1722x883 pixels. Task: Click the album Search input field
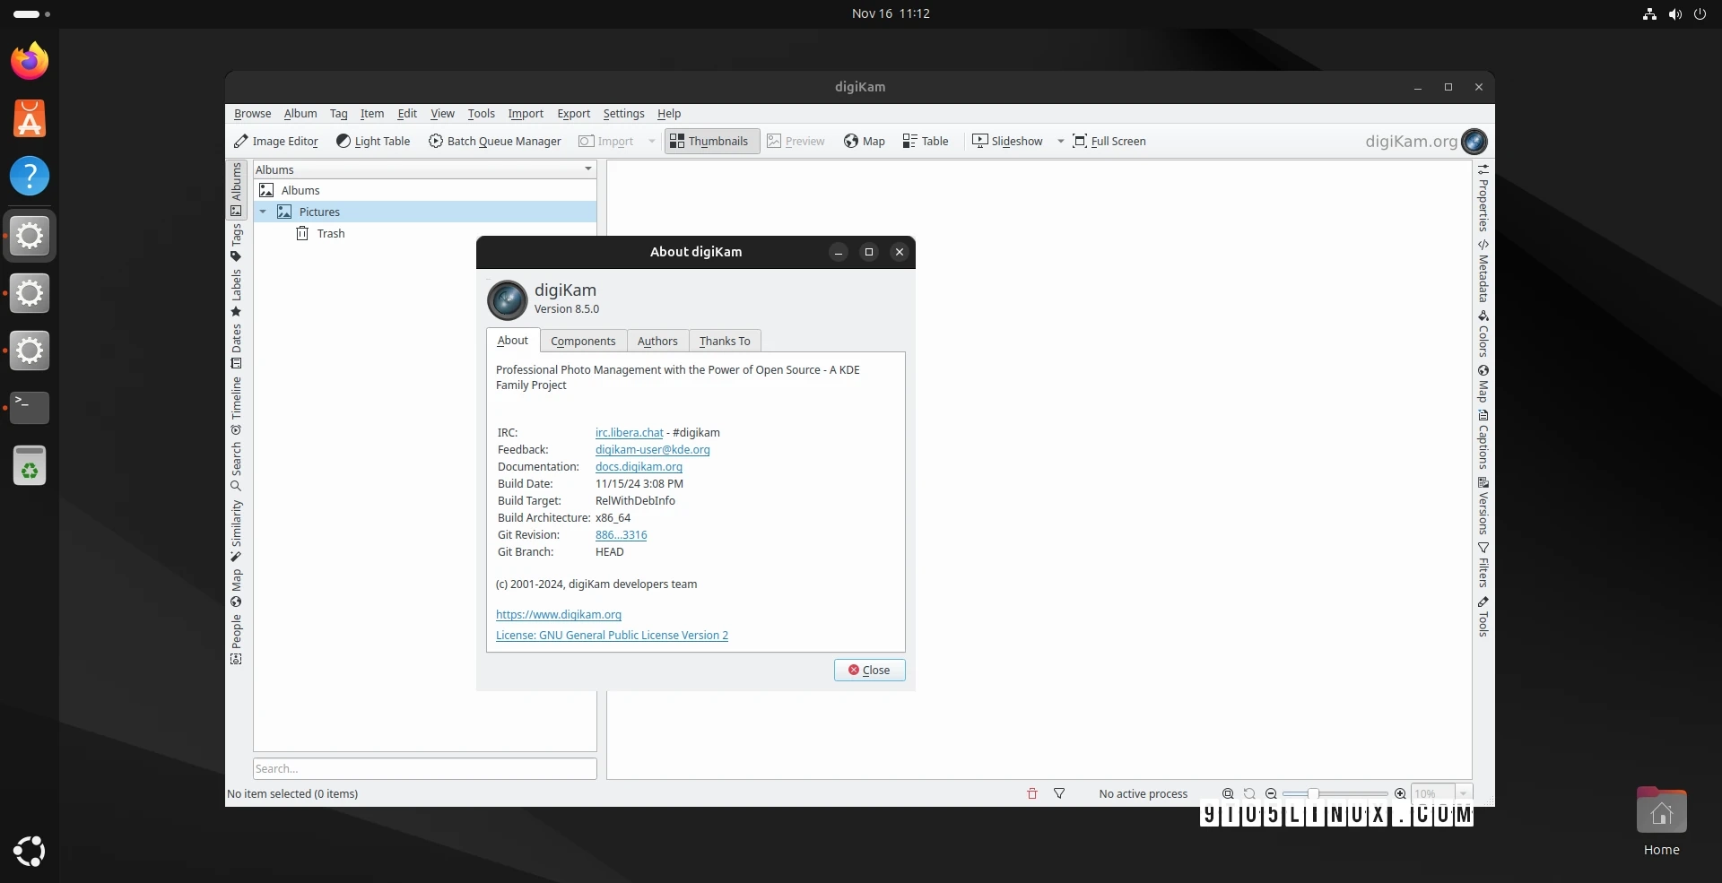click(x=424, y=768)
